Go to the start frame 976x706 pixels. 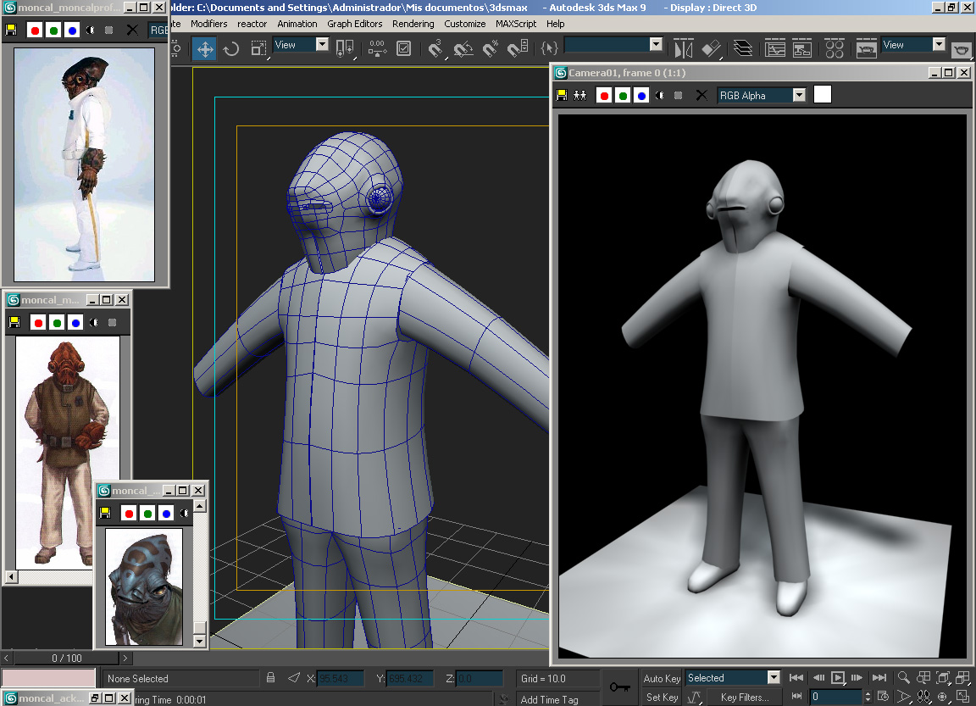point(796,678)
